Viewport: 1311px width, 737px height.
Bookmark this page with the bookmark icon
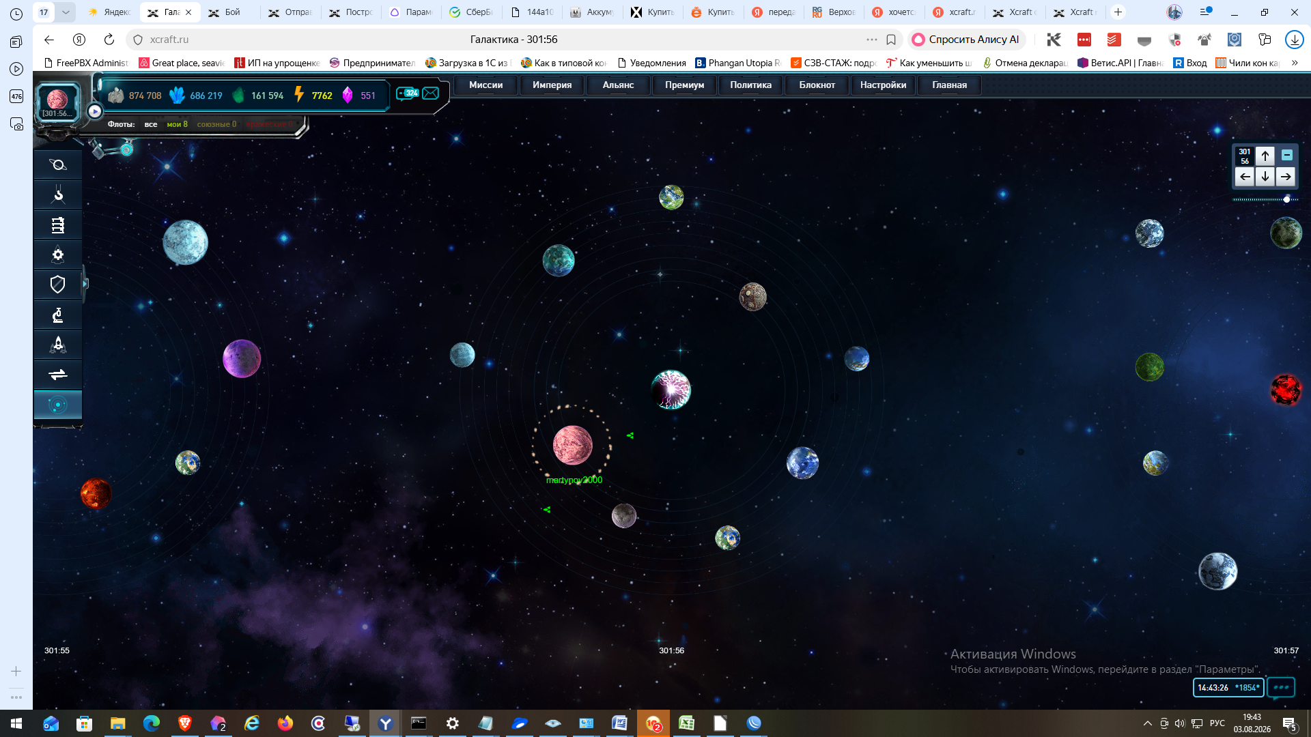pyautogui.click(x=891, y=40)
